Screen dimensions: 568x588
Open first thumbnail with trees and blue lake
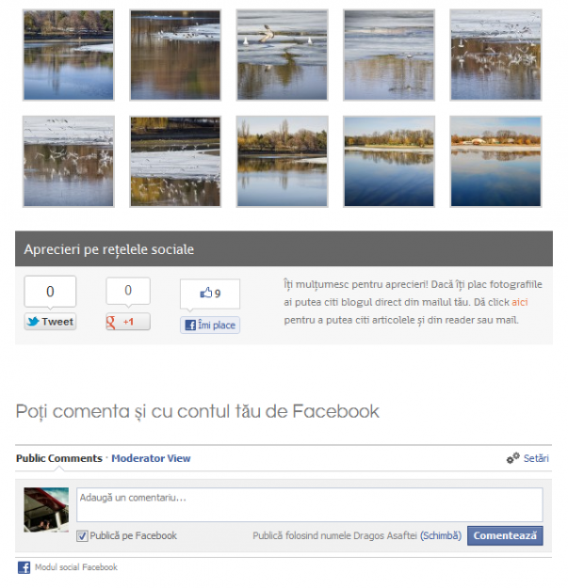tap(69, 56)
